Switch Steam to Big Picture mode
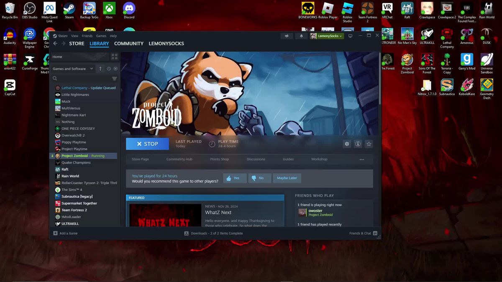 coord(350,36)
